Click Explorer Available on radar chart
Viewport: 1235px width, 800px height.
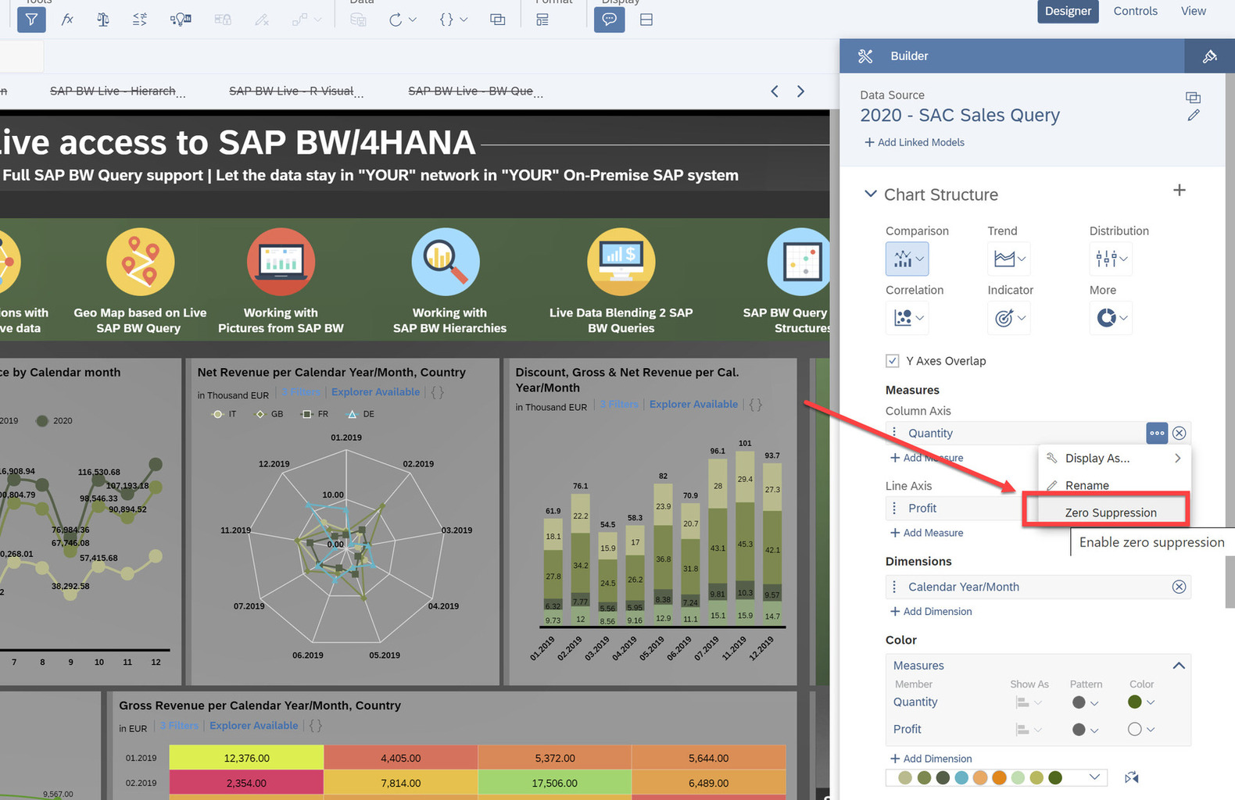pyautogui.click(x=375, y=392)
